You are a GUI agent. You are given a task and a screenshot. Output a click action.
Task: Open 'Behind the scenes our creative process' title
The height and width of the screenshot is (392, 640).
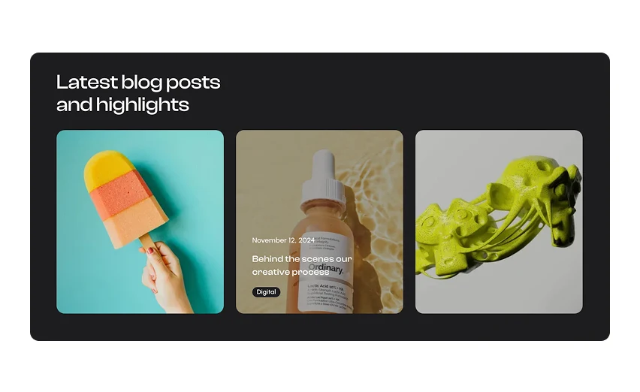click(x=302, y=265)
